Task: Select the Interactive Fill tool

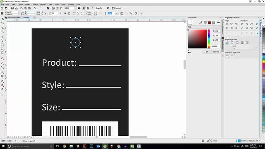Action: coord(2,85)
